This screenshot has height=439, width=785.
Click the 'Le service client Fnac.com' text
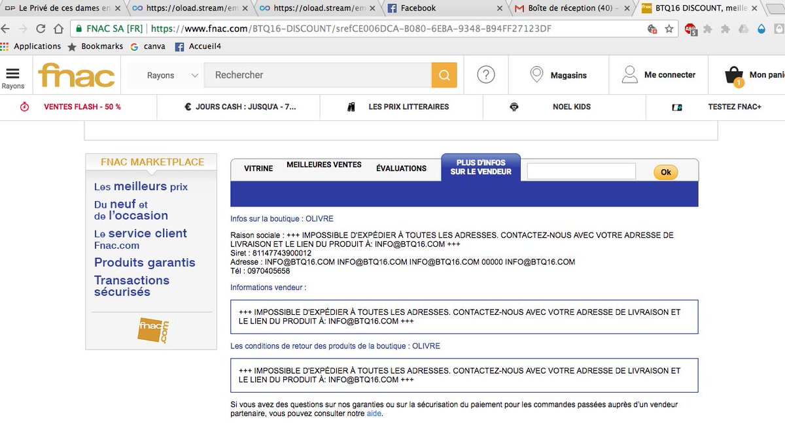[140, 238]
